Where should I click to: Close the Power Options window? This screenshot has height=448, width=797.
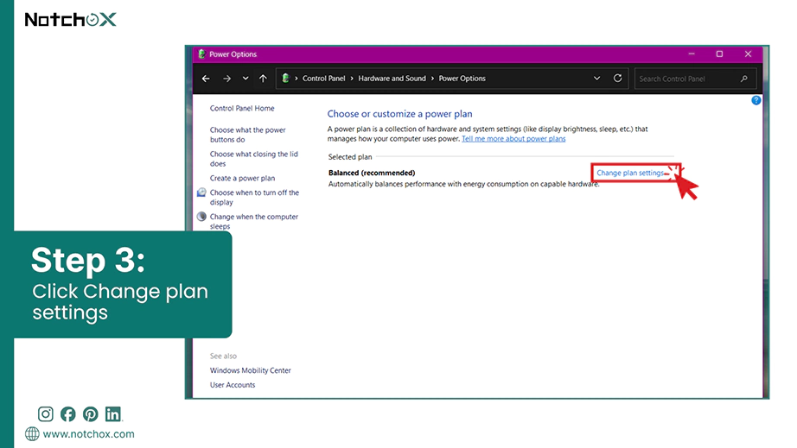[748, 54]
